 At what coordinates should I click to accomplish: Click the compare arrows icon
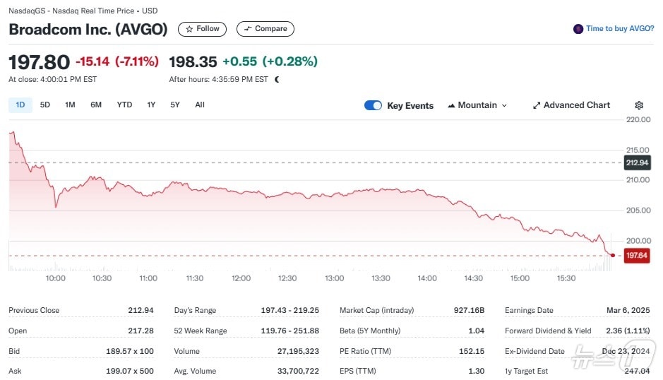(247, 29)
